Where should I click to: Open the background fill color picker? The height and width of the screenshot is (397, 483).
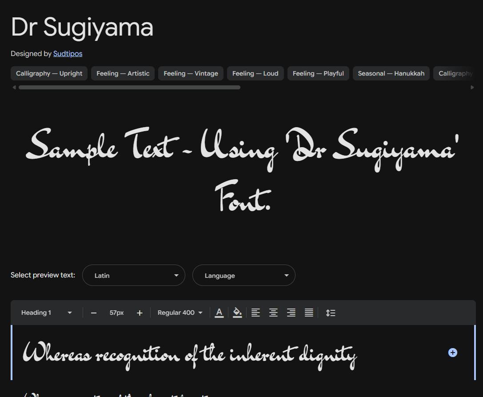(237, 313)
